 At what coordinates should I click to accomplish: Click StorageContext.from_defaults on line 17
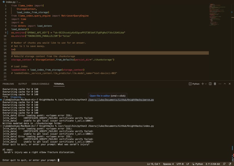[55, 60]
